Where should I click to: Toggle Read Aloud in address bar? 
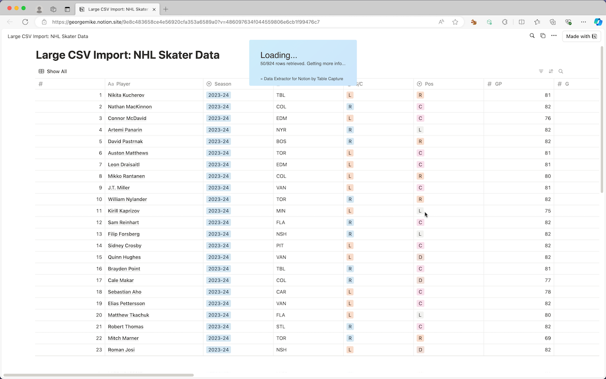[441, 22]
